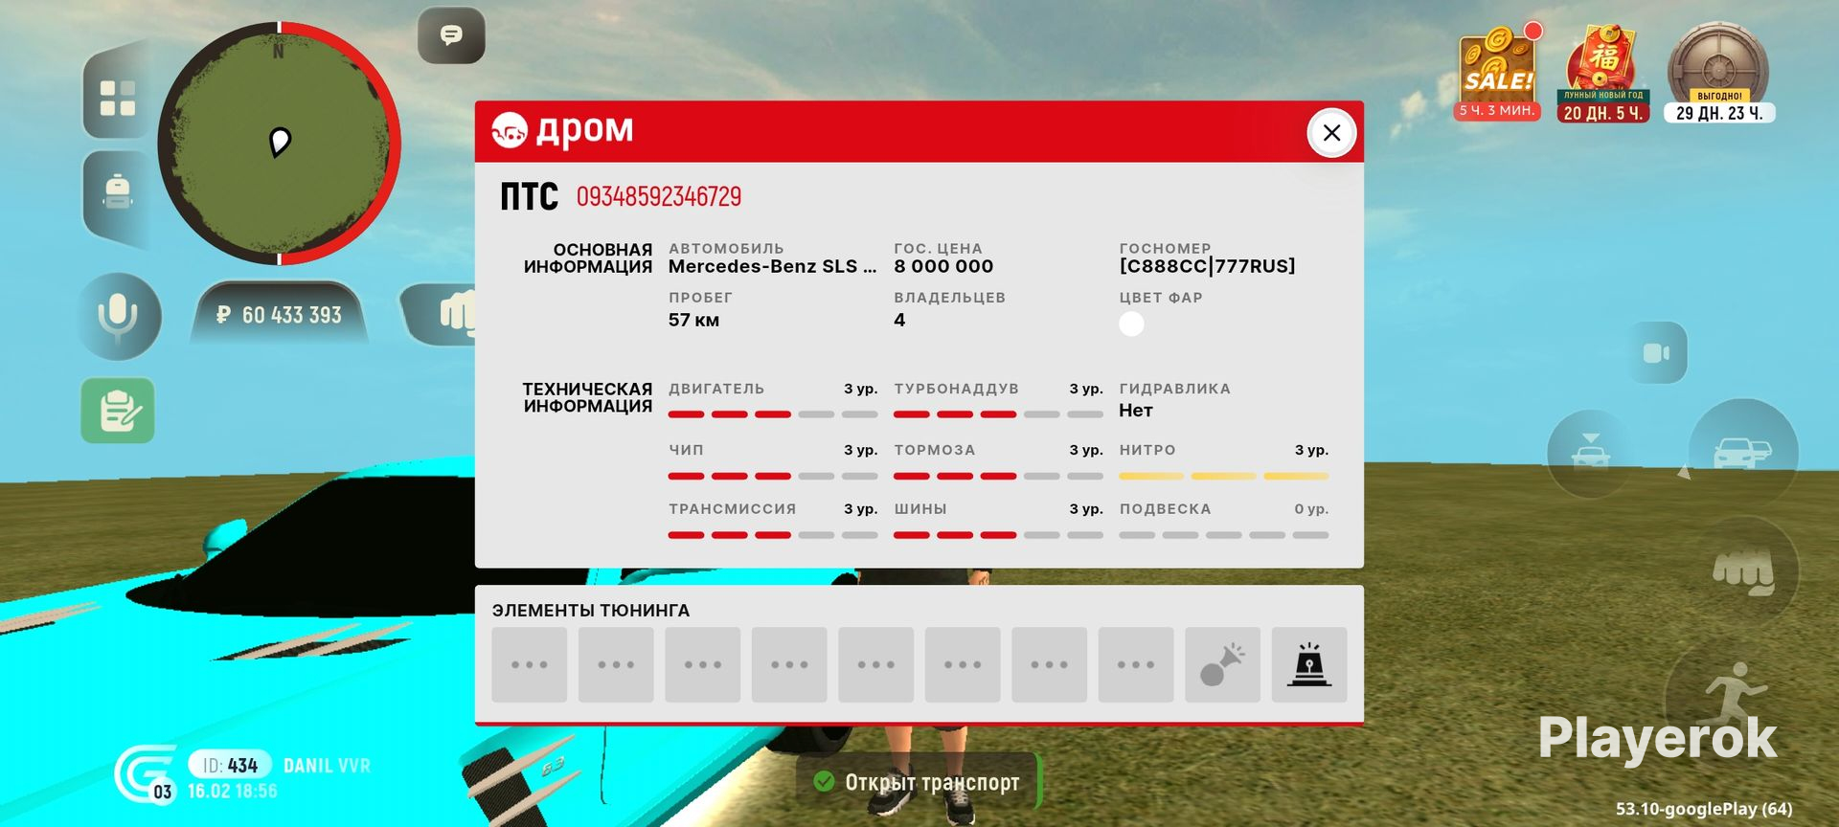Tap the single car action button
Image resolution: width=1839 pixels, height=827 pixels.
1591,453
